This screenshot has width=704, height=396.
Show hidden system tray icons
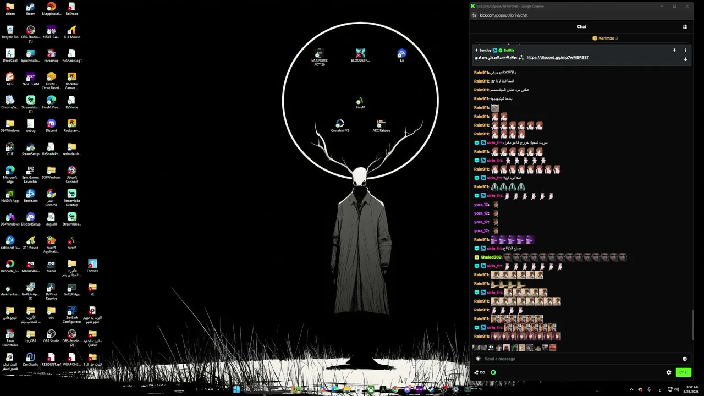[631, 389]
